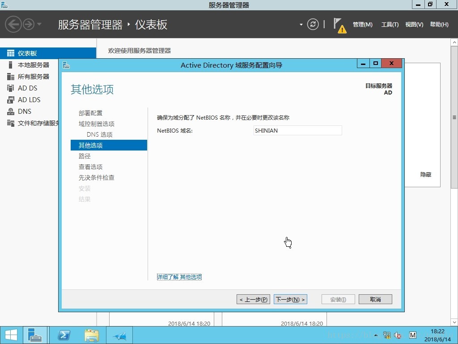Click the dashboard vertical scrollbar thumb
The width and height of the screenshot is (458, 344).
pos(454,117)
